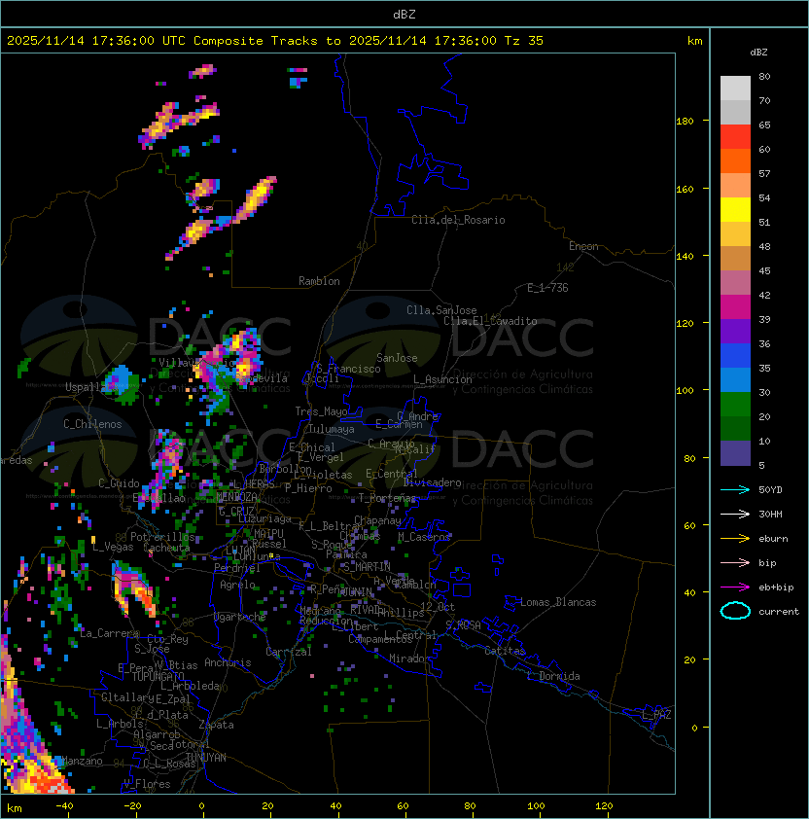Click the cyan 50YD arrow legend icon

coord(735,489)
